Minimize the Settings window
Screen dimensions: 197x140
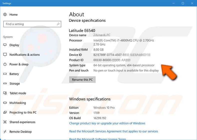(174, 3)
